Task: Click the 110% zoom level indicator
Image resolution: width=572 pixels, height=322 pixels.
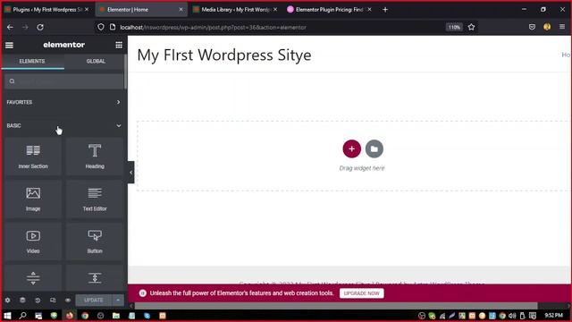Action: click(x=454, y=27)
